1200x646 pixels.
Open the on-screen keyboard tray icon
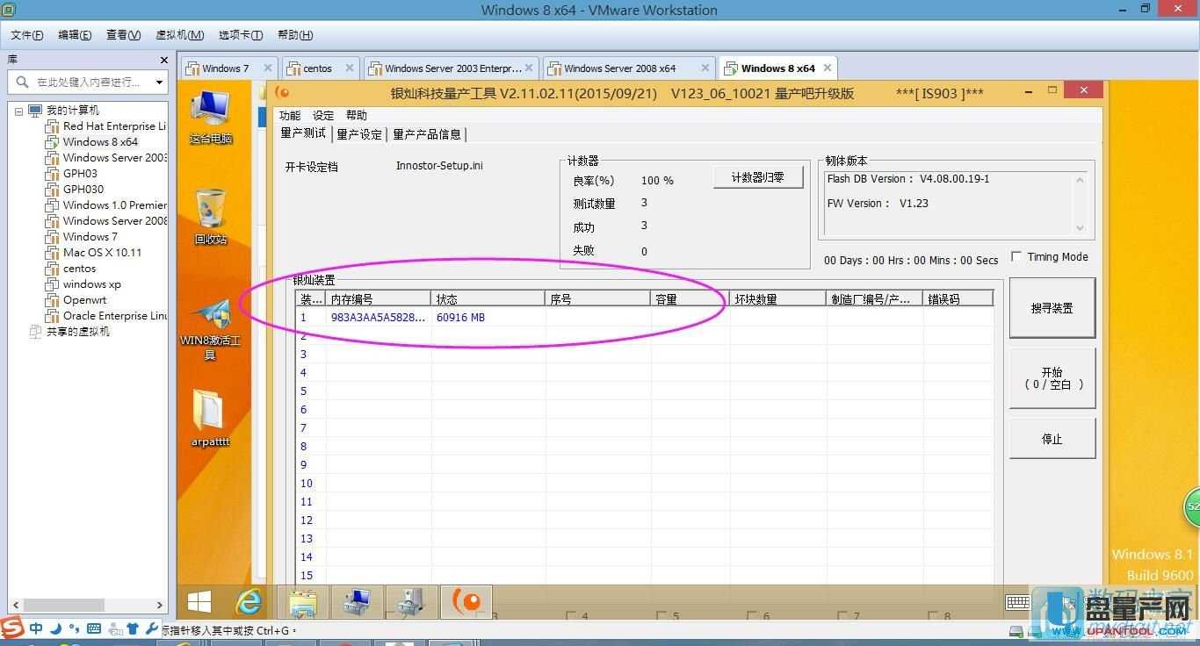click(x=1018, y=602)
